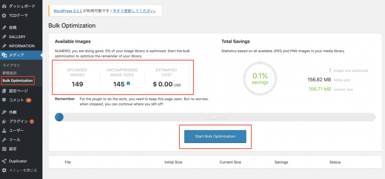Click the plugins update badge 7
Screen dimensions: 385x179
[x=32, y=121]
